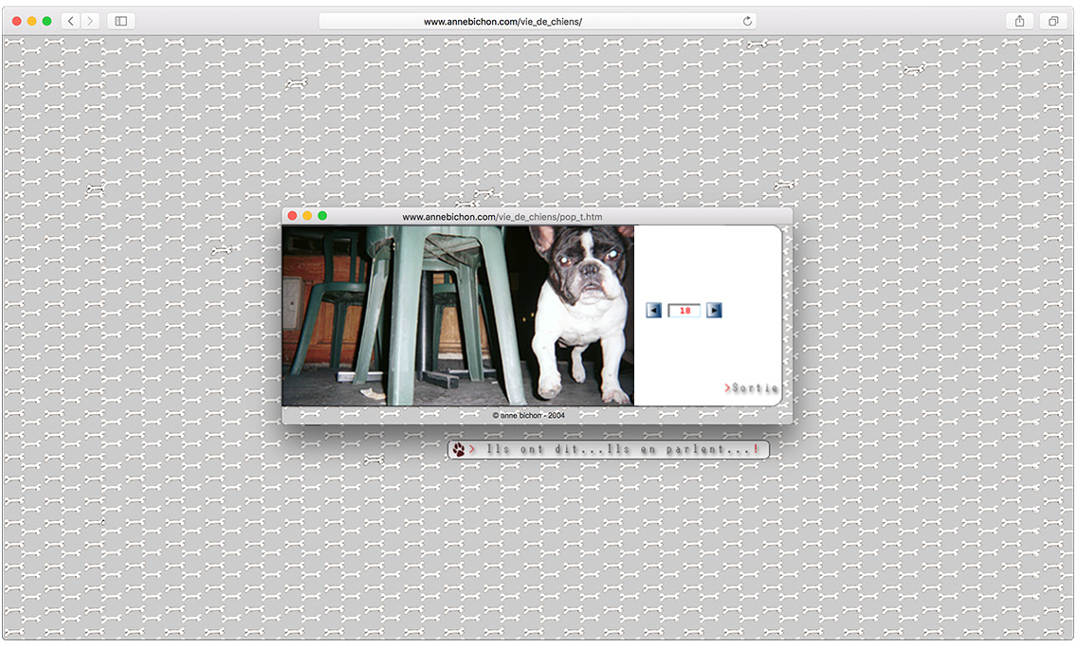The width and height of the screenshot is (1077, 649).
Task: Click the popup title bar URL text
Action: tap(502, 217)
